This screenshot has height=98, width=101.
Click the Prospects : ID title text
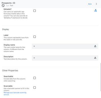click(x=8, y=3)
